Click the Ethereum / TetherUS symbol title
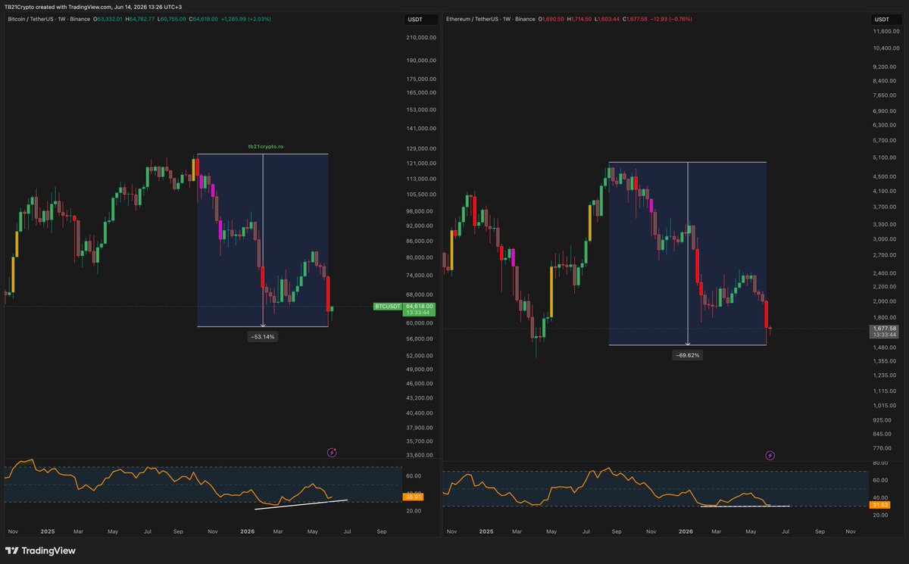Screen dimensions: 909x564 (x=473, y=18)
